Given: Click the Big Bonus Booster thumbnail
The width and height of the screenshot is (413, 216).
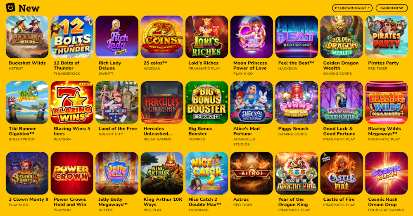Looking at the screenshot, I should 207,102.
